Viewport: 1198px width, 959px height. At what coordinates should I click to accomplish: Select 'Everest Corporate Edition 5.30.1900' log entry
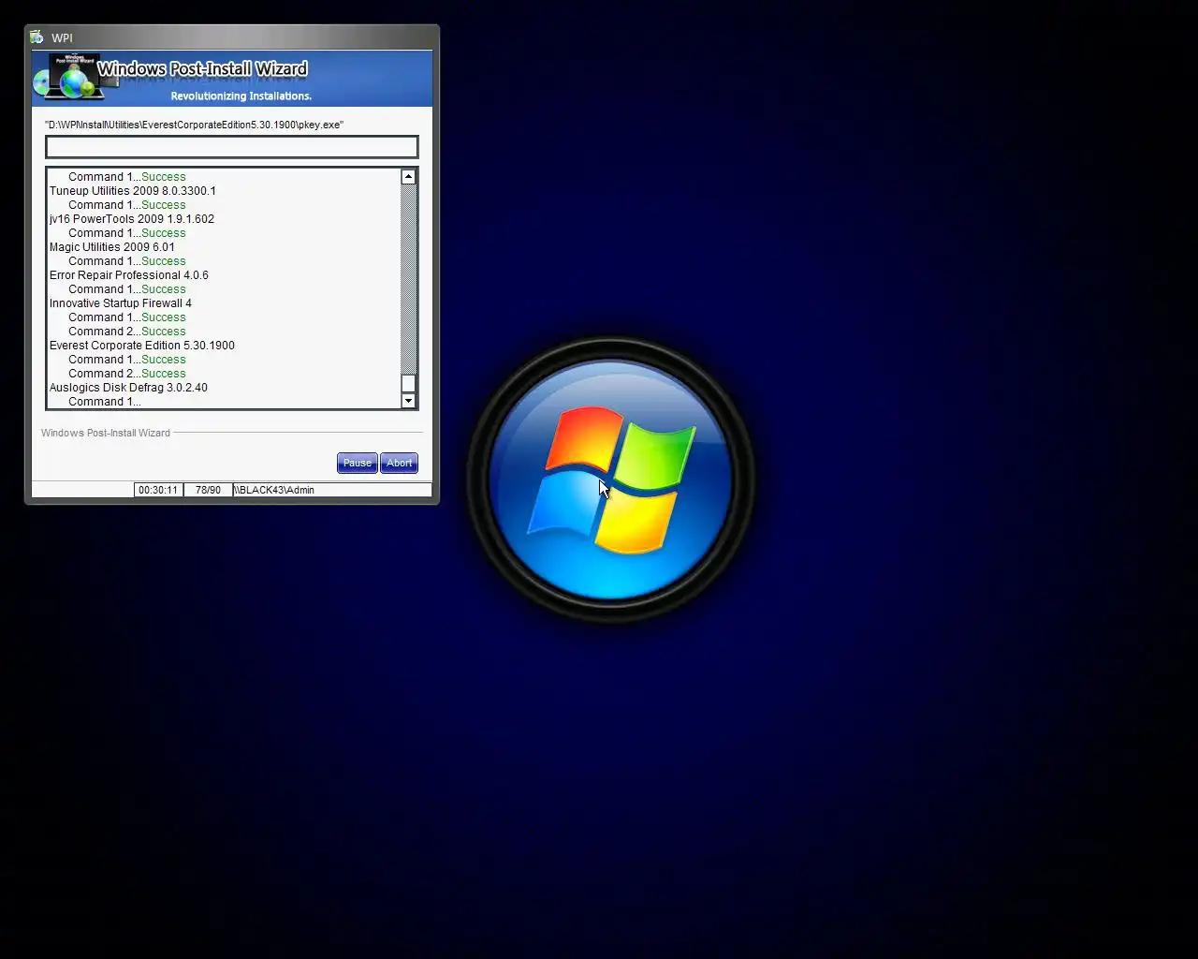click(x=141, y=345)
